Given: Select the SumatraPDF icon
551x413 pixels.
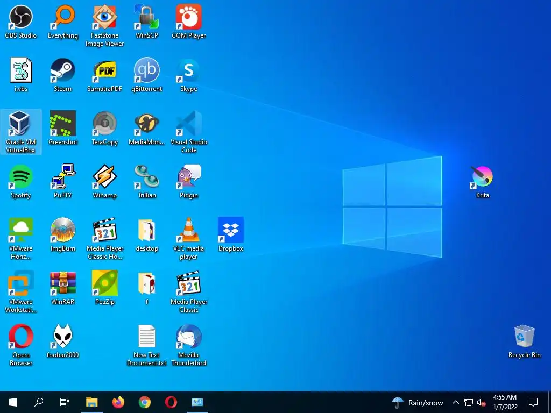Looking at the screenshot, I should [105, 75].
